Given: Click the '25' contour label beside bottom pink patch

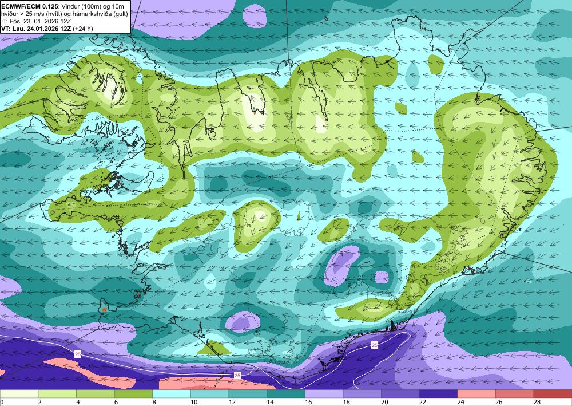Looking at the screenshot, I should (237, 375).
